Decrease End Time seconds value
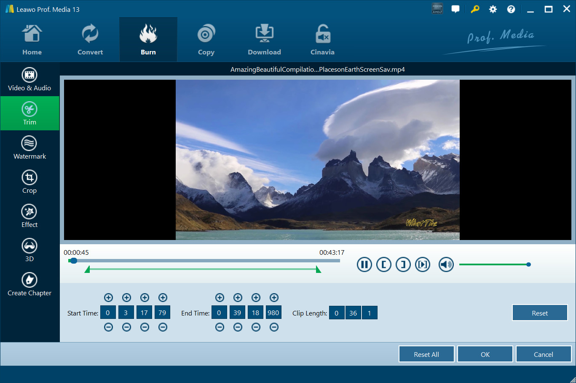 pos(256,327)
